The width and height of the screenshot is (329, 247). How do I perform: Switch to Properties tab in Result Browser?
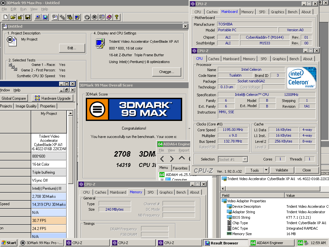coord(48,106)
